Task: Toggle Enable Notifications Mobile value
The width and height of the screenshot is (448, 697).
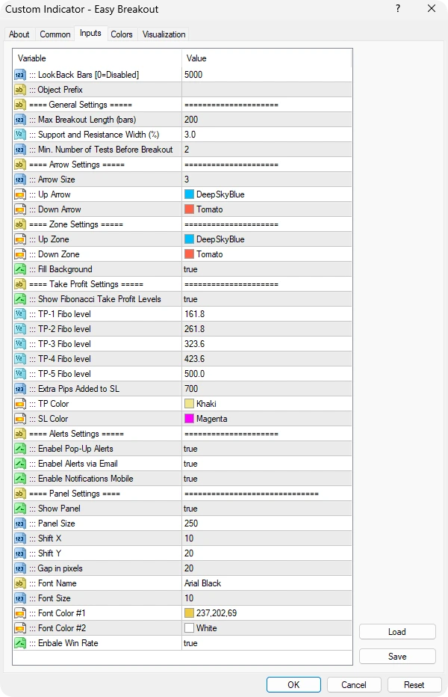Action: click(x=267, y=479)
